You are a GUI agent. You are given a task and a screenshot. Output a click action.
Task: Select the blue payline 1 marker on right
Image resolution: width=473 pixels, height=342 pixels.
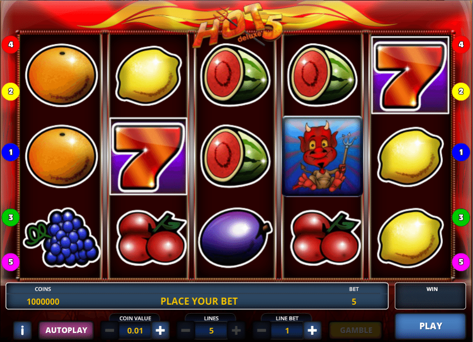click(x=461, y=152)
